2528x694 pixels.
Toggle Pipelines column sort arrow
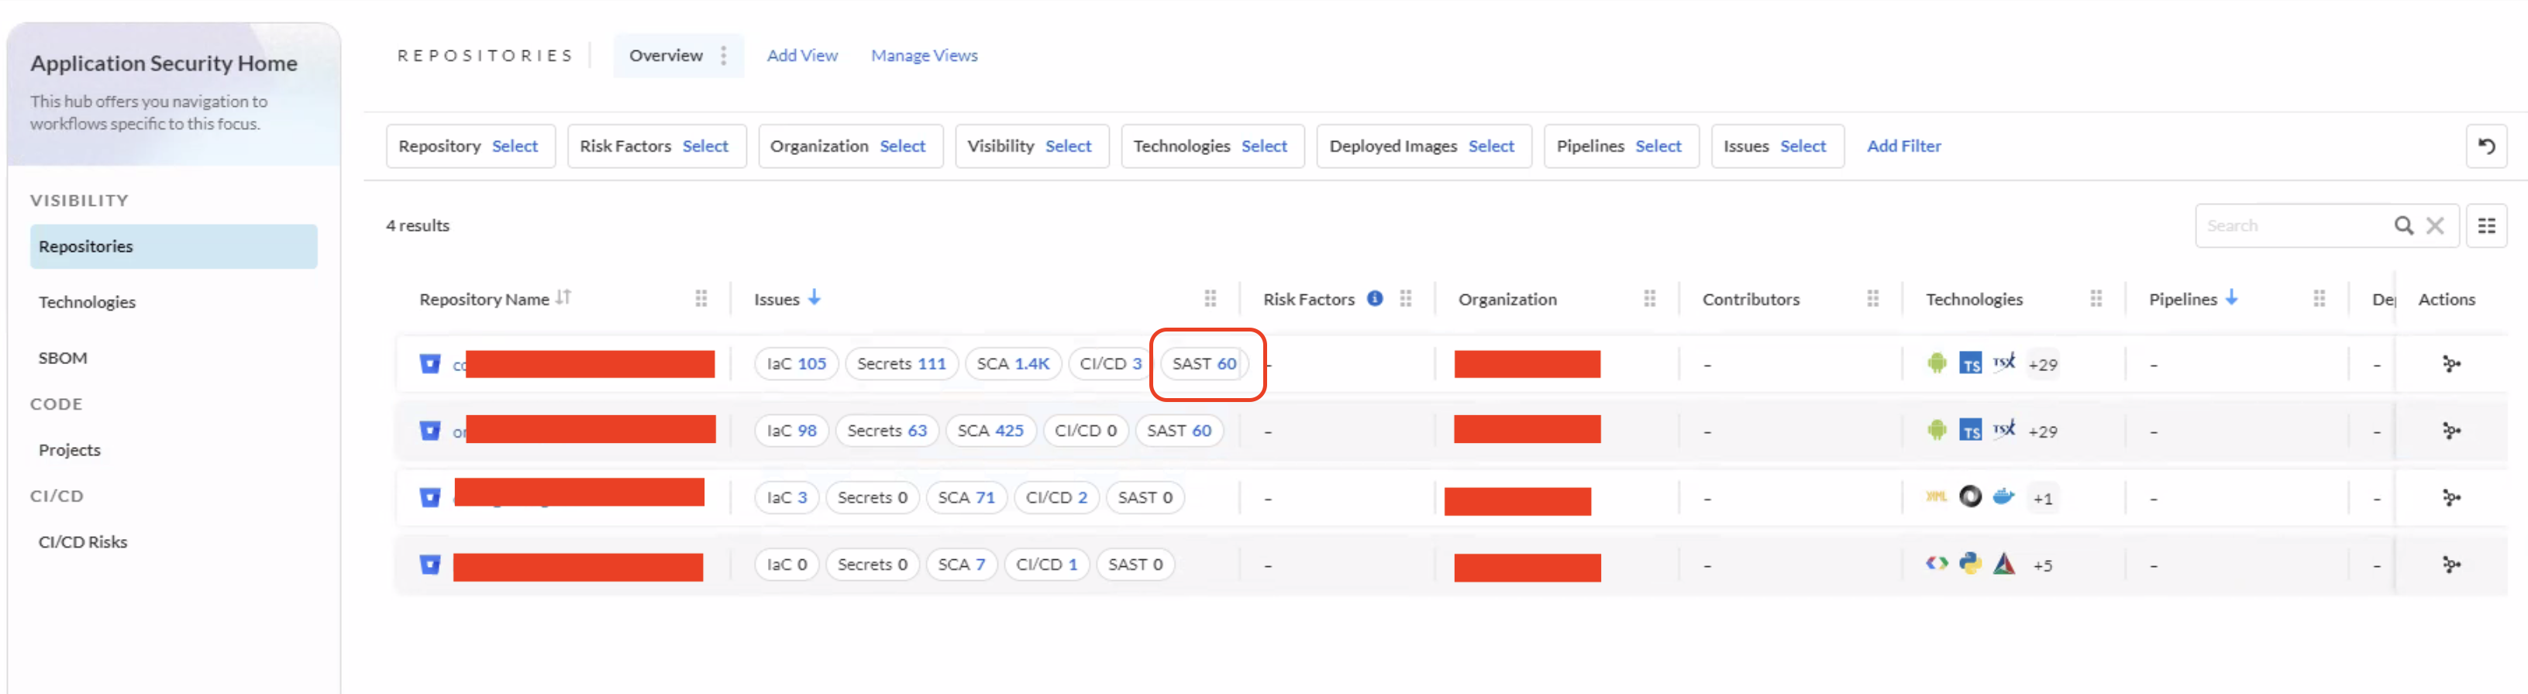coord(2232,297)
